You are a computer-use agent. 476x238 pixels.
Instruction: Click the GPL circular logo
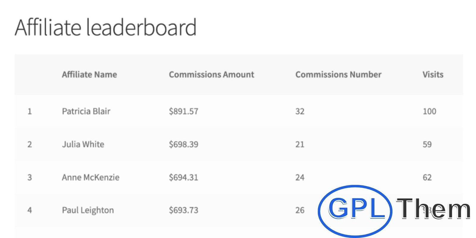click(x=355, y=210)
